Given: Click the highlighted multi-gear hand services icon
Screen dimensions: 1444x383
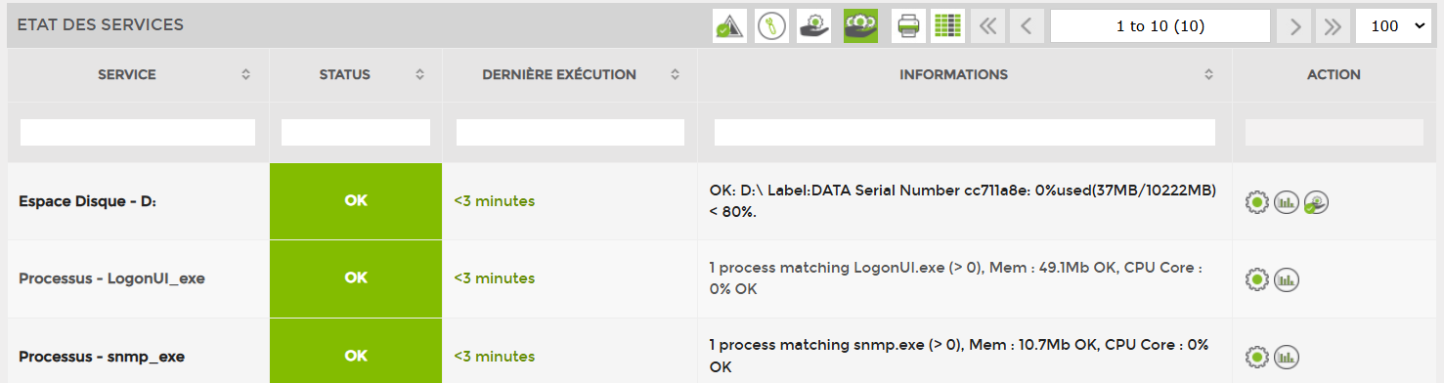Looking at the screenshot, I should pyautogui.click(x=860, y=26).
